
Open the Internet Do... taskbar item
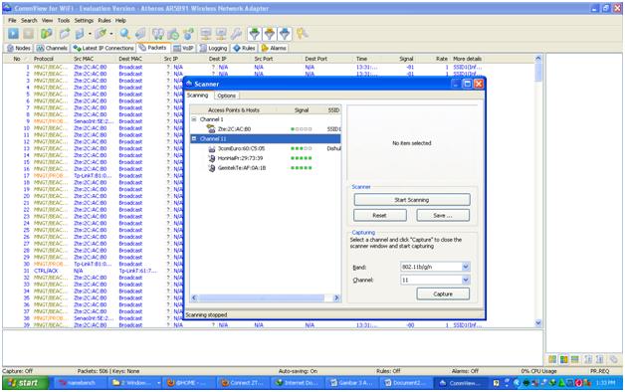[x=298, y=383]
